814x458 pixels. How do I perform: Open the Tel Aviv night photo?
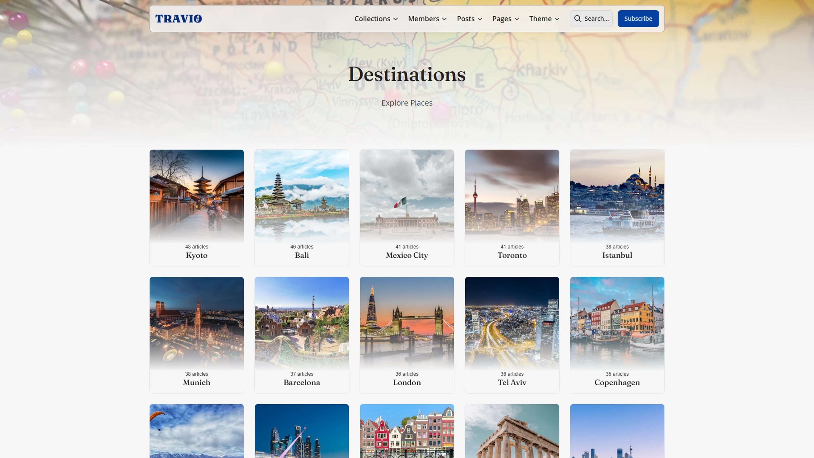[512, 323]
